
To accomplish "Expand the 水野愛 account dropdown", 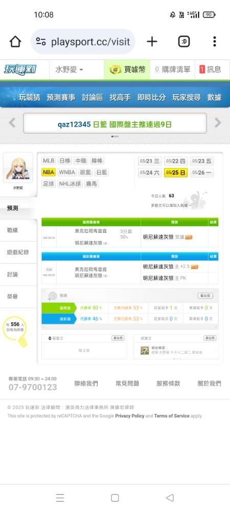I will click(x=69, y=70).
